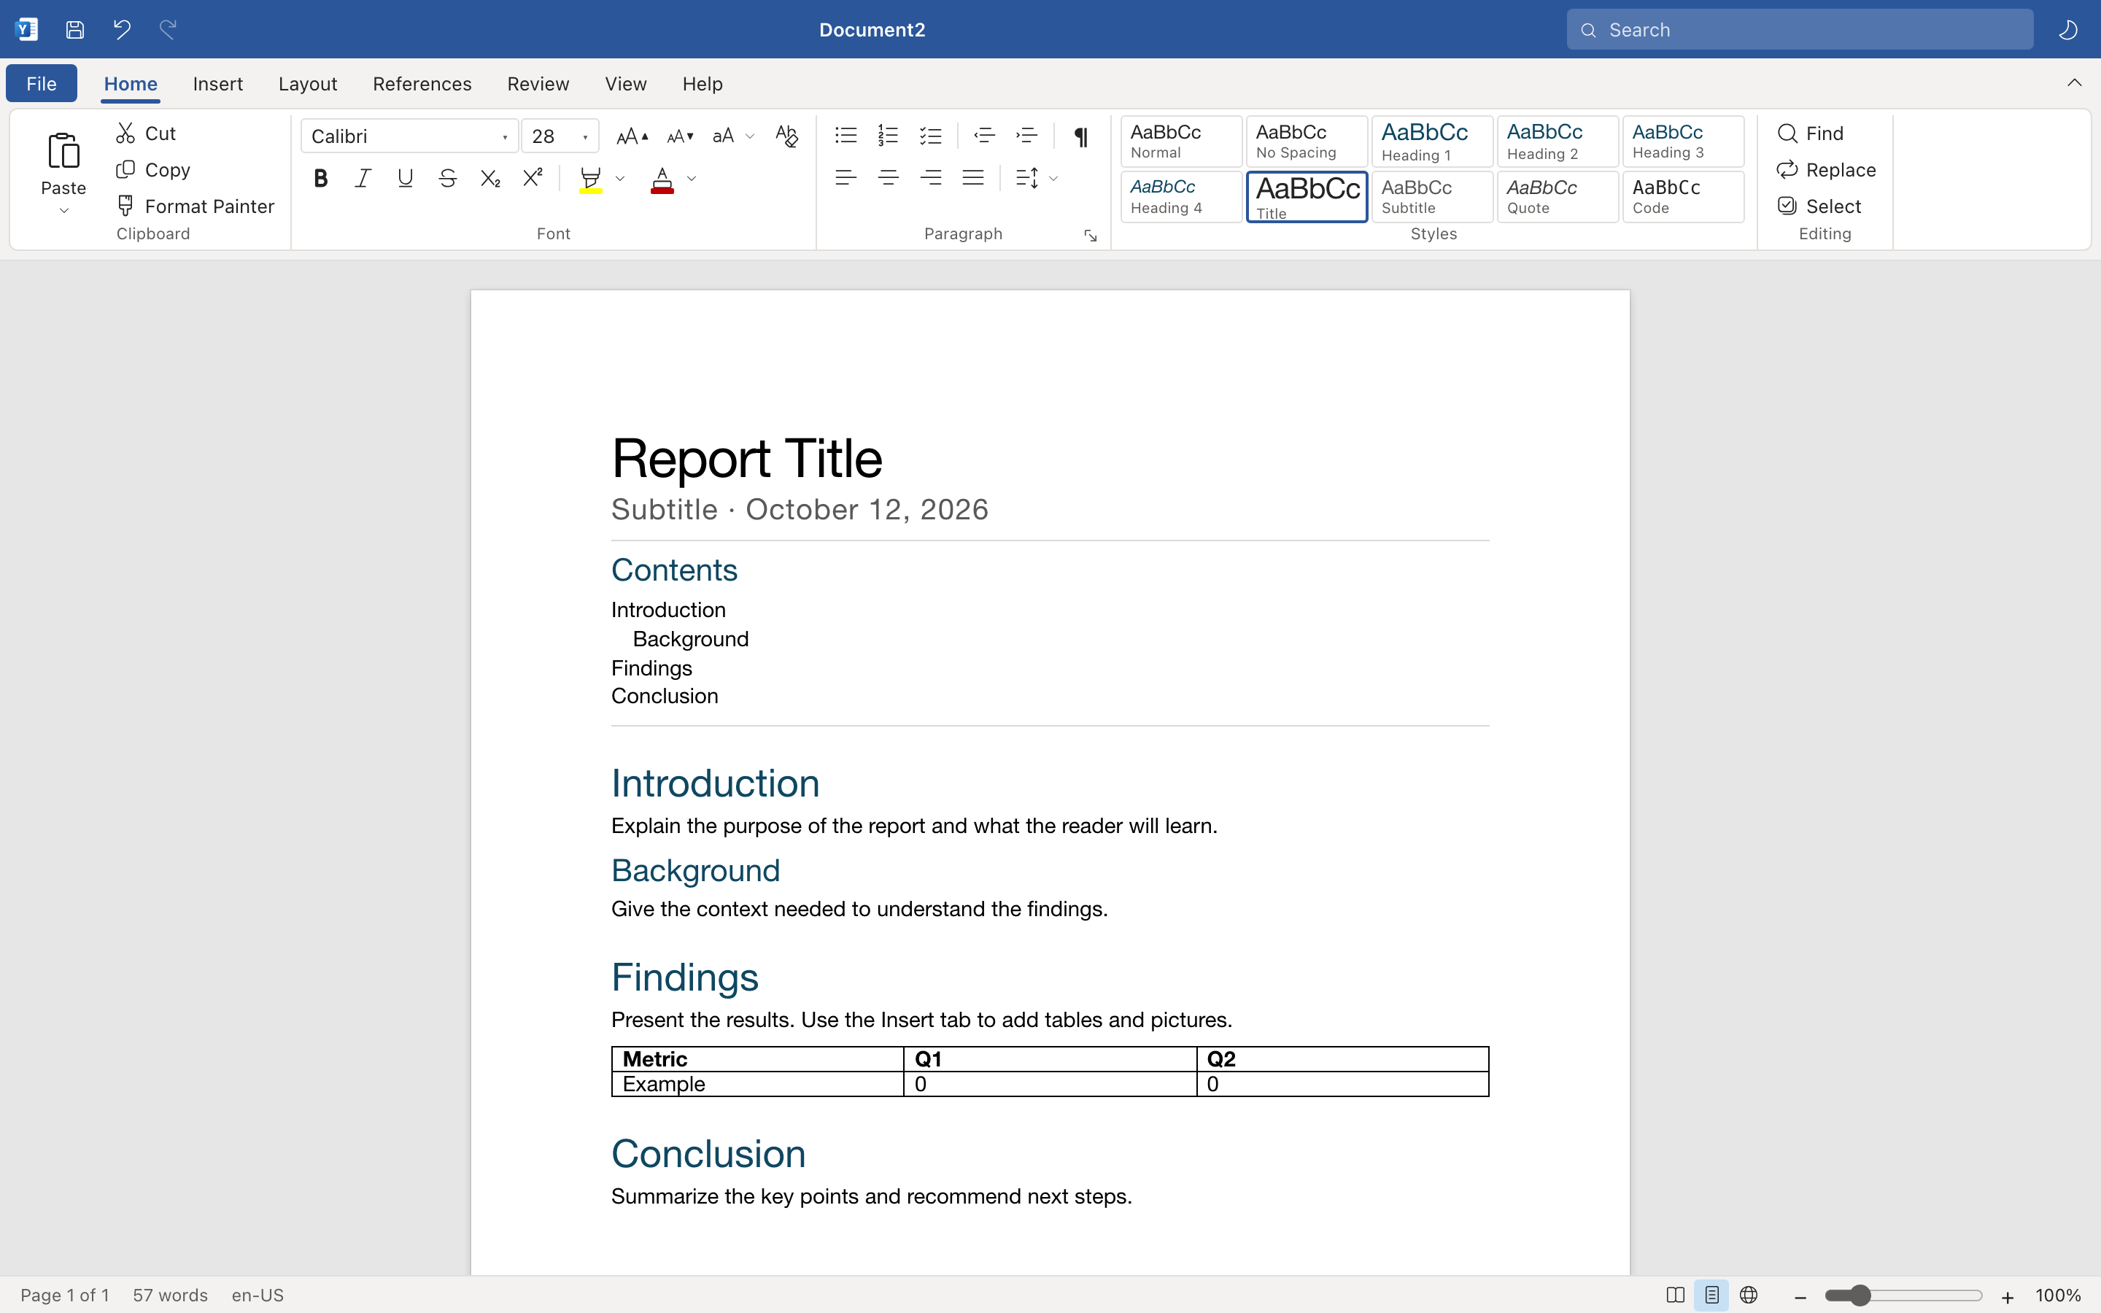This screenshot has height=1313, width=2101.
Task: Click the Replace button
Action: [1827, 169]
